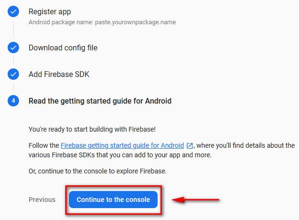Image resolution: width=299 pixels, height=220 pixels.
Task: Click the connector line below Register app checkmark
Action: coord(13,29)
